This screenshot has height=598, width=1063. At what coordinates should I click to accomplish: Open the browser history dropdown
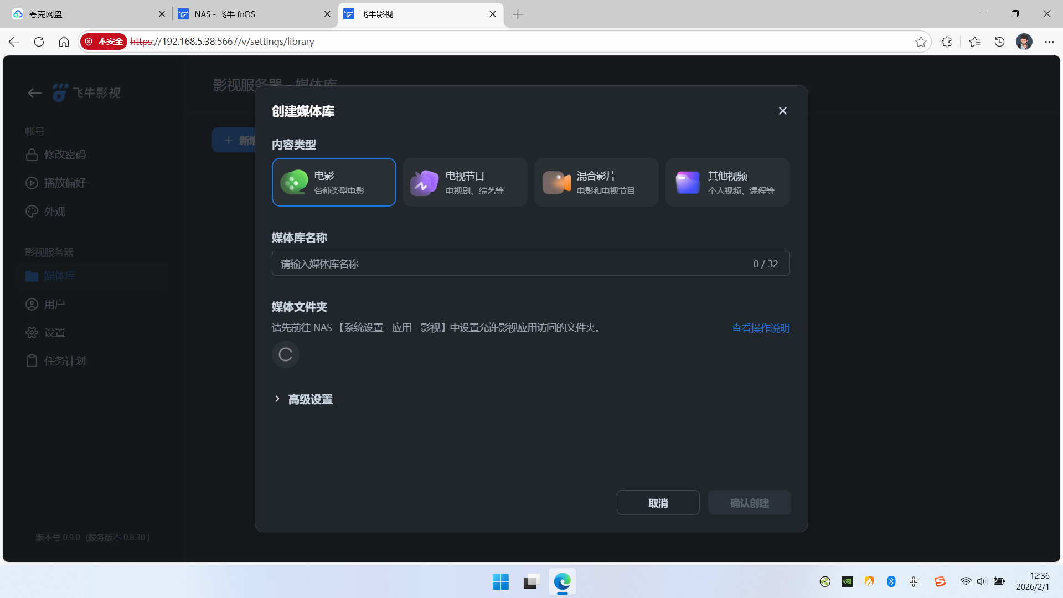999,42
